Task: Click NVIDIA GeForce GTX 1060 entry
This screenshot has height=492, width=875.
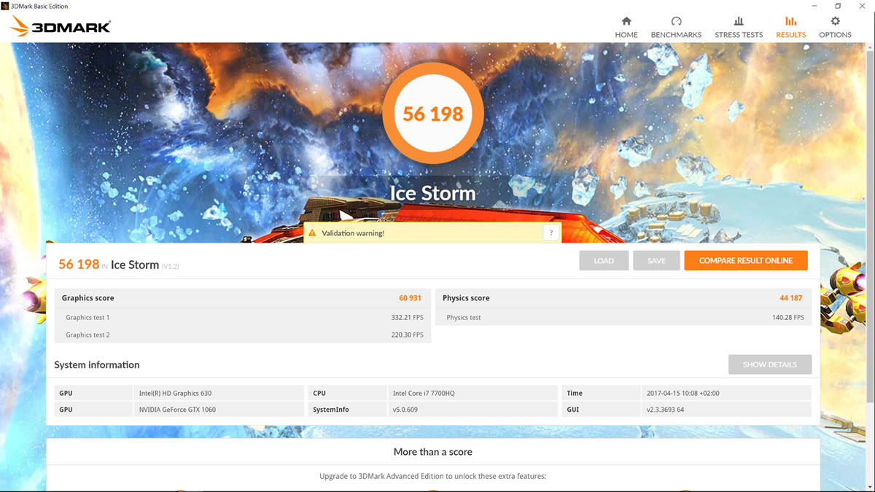Action: (x=177, y=410)
